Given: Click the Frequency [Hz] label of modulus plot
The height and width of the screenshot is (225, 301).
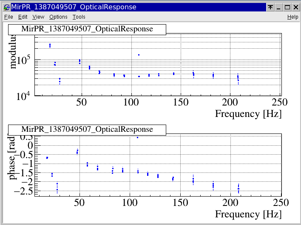Looking at the screenshot, I should [248, 114].
